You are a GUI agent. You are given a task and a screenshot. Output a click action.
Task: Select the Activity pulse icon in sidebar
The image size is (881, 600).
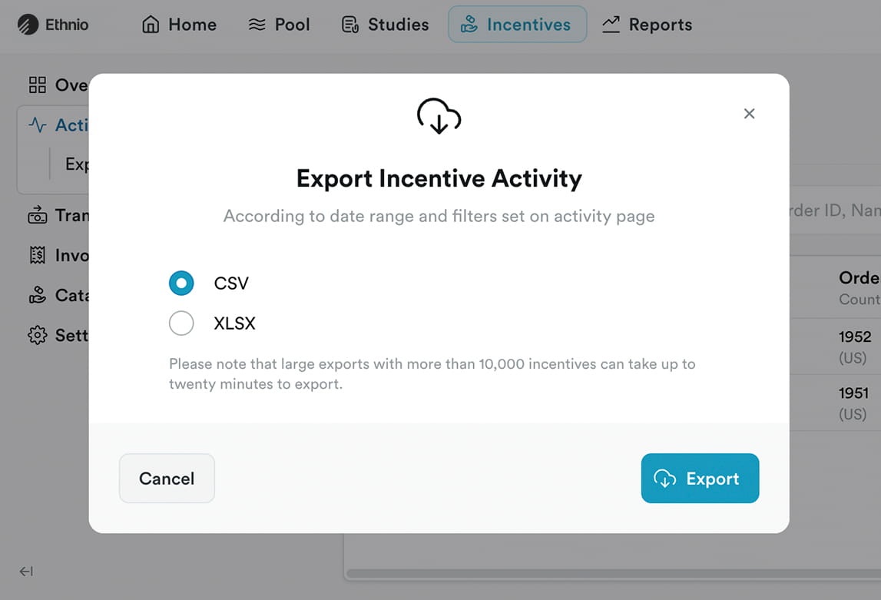click(38, 124)
